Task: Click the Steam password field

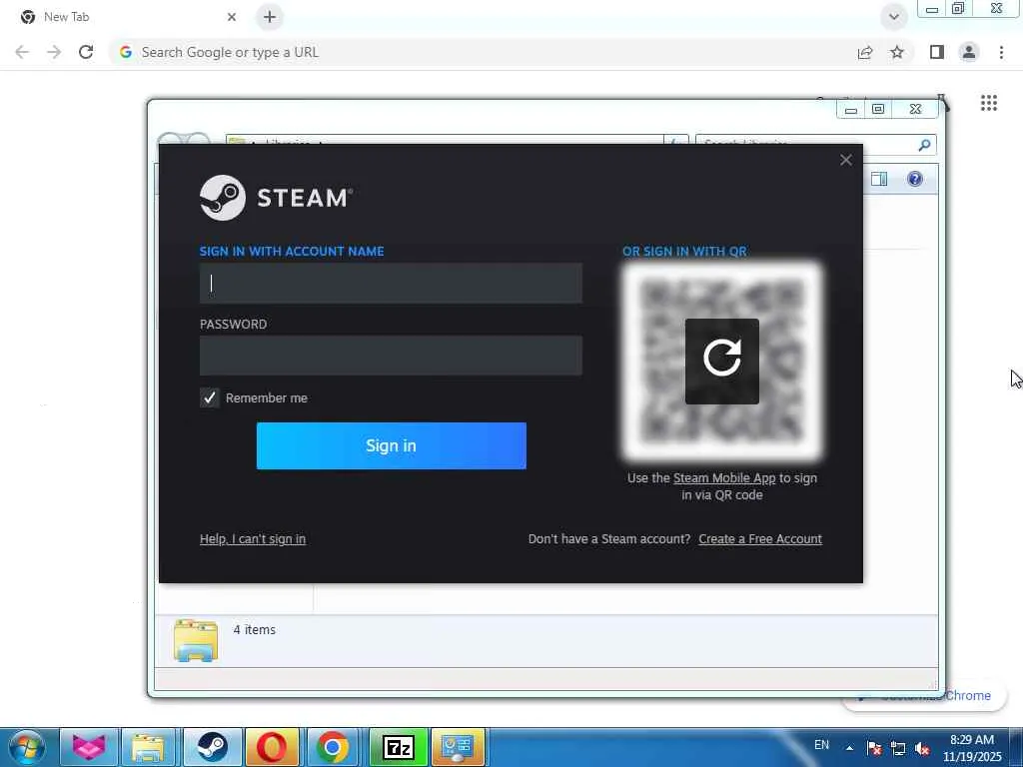Action: [391, 356]
